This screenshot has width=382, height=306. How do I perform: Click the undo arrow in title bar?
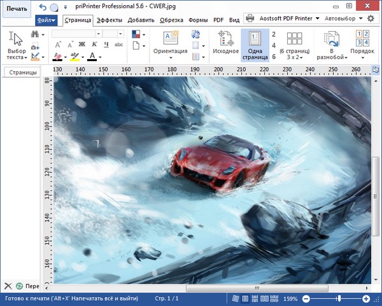(x=43, y=7)
